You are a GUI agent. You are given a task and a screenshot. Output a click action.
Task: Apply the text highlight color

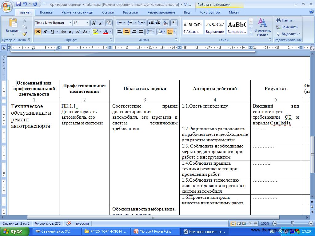pyautogui.click(x=95, y=32)
